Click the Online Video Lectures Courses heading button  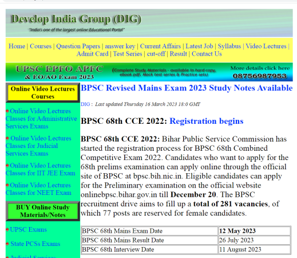(x=43, y=93)
